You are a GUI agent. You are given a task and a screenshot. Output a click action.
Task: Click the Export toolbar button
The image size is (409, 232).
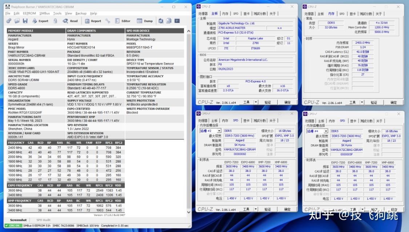[x=40, y=21]
